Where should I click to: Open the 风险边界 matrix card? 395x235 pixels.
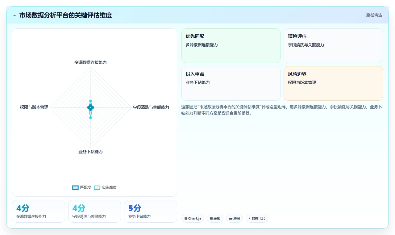click(333, 83)
